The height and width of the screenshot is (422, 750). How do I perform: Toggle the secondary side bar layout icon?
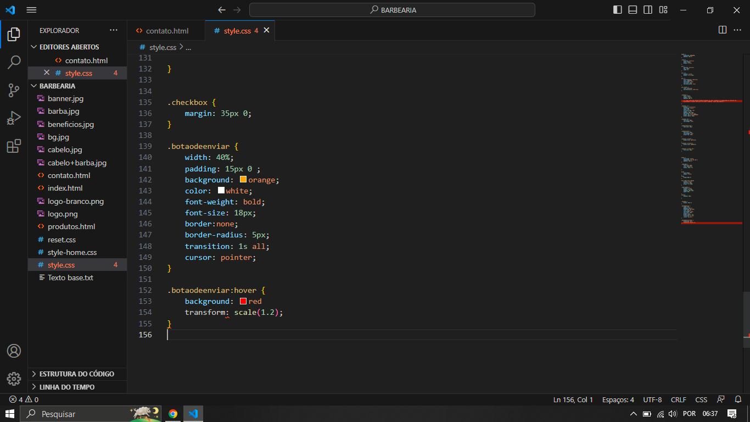click(x=648, y=10)
